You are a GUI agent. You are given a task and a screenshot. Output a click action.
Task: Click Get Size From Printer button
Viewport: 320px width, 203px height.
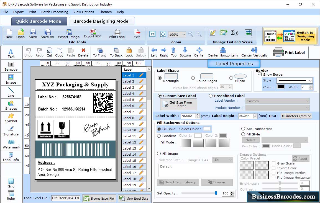[179, 104]
